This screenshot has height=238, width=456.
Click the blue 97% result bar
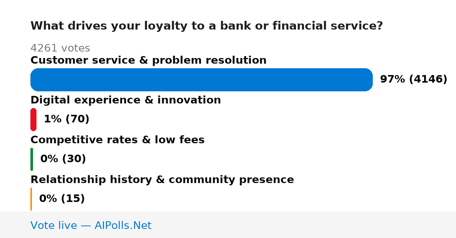click(x=201, y=80)
